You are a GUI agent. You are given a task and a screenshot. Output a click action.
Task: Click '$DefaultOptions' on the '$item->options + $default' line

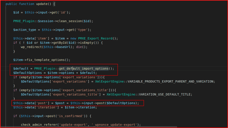27,73
